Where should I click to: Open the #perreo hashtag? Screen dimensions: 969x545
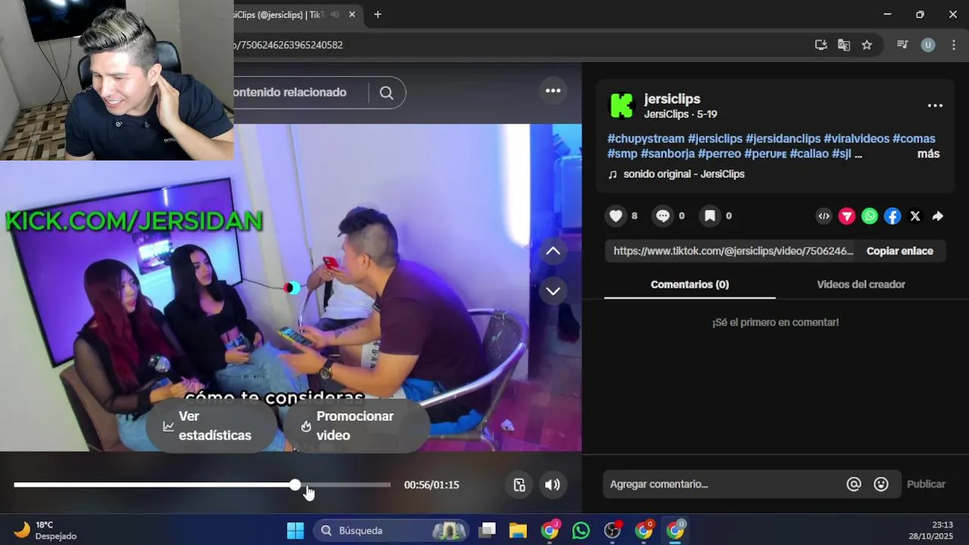click(x=719, y=154)
